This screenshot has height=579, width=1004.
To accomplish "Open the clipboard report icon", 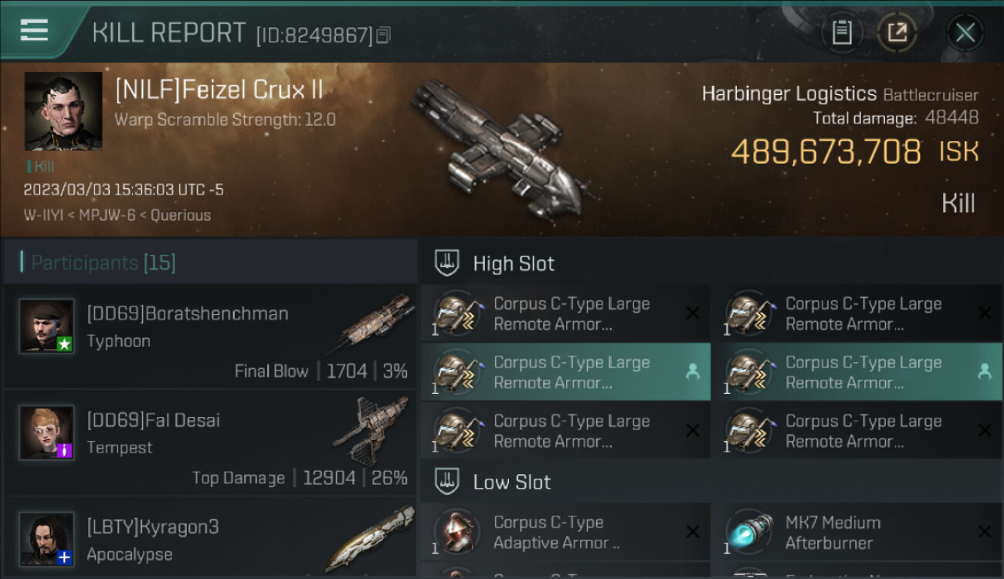I will [842, 33].
